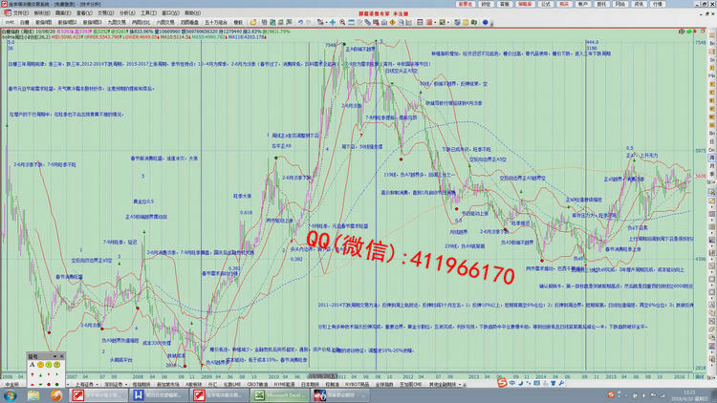Select the first smiley face in symbol palette
Screen dimensions: 717x403
point(40,365)
